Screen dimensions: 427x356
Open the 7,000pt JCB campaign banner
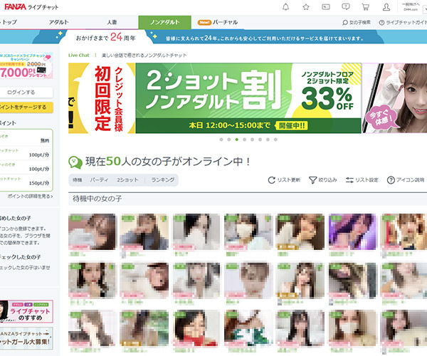(x=26, y=66)
